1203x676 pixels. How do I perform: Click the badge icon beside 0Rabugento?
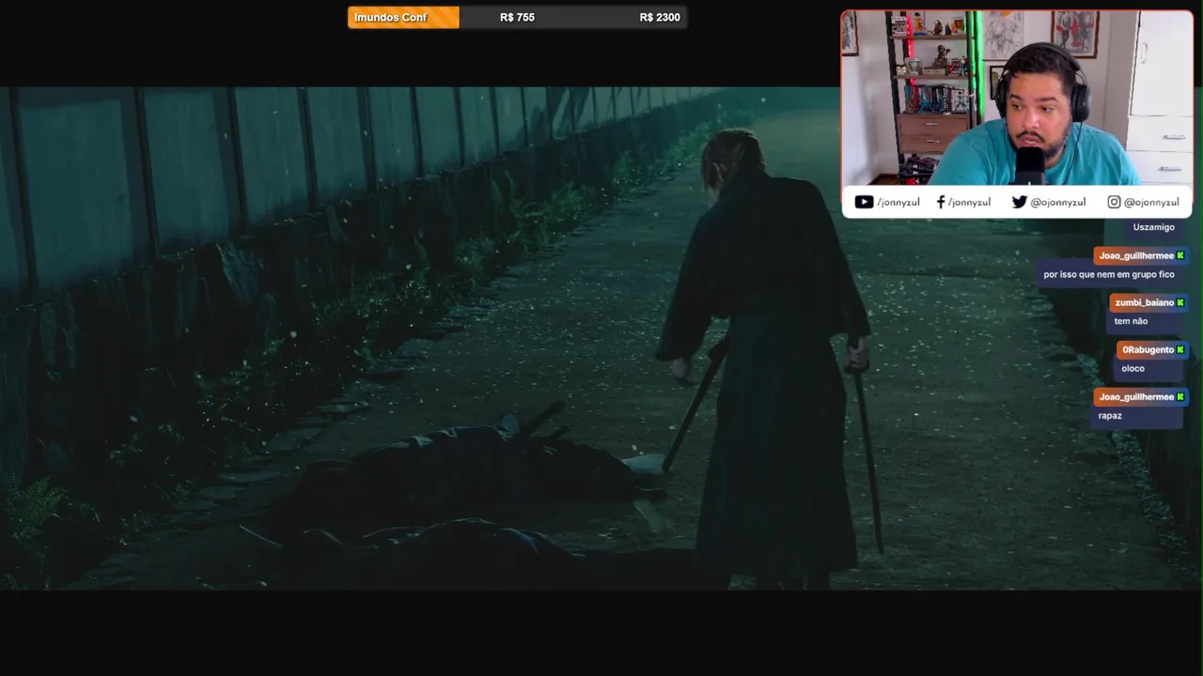[1180, 349]
